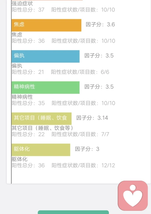Image resolution: width=151 pixels, height=214 pixels.
Task: Tap 阳性症状数/项目数：7/7 text
Action: click(x=80, y=134)
